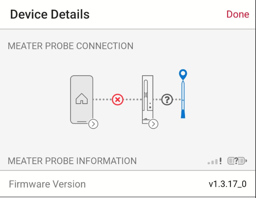Click the Device Details title
This screenshot has height=198, width=256.
point(50,14)
